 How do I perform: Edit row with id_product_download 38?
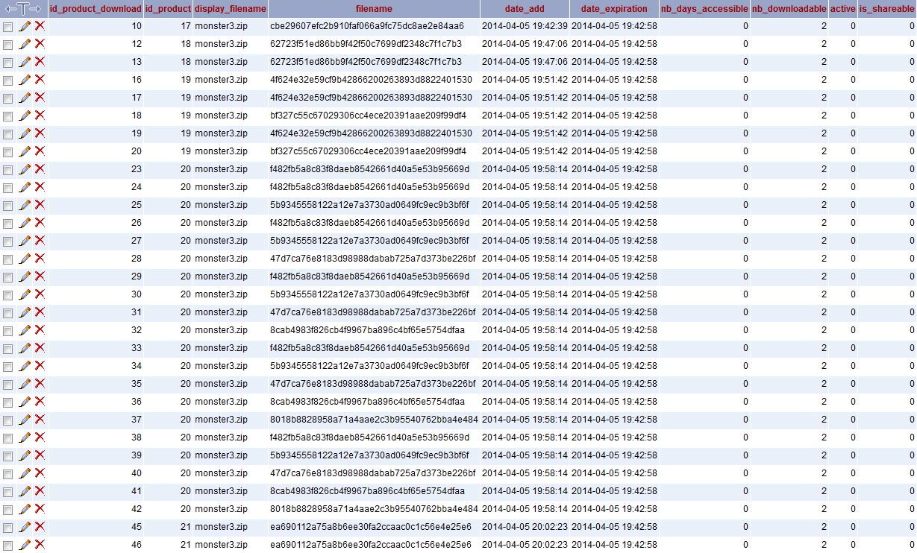click(25, 437)
